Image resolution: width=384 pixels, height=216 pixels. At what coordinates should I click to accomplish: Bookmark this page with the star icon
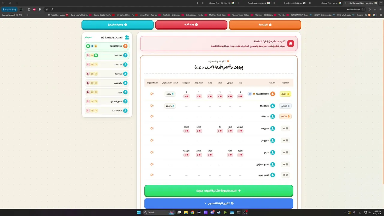pyautogui.click(x=47, y=9)
